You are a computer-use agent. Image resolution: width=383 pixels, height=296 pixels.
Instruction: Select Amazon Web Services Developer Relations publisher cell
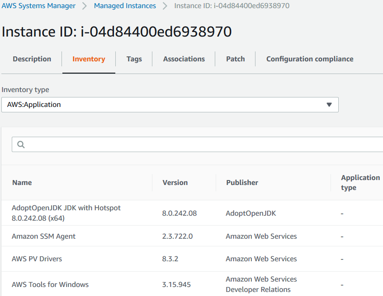[x=261, y=284]
